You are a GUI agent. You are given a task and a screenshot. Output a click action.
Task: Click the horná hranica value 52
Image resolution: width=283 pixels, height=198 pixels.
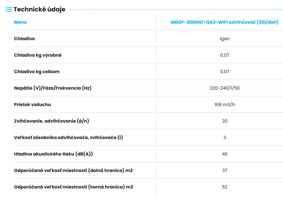tap(225, 187)
